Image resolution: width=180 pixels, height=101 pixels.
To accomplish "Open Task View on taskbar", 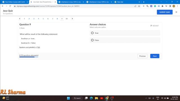I will click(x=86, y=98).
